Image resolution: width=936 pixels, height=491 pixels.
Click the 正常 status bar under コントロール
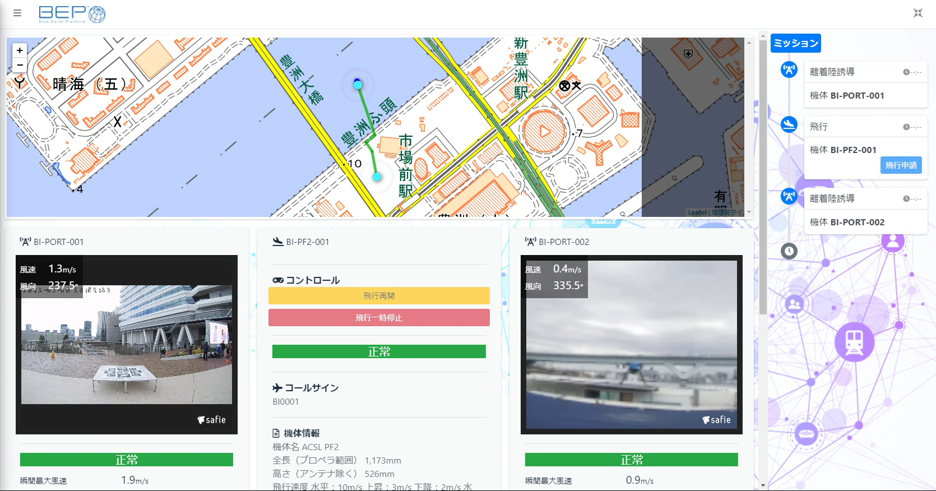tap(379, 351)
